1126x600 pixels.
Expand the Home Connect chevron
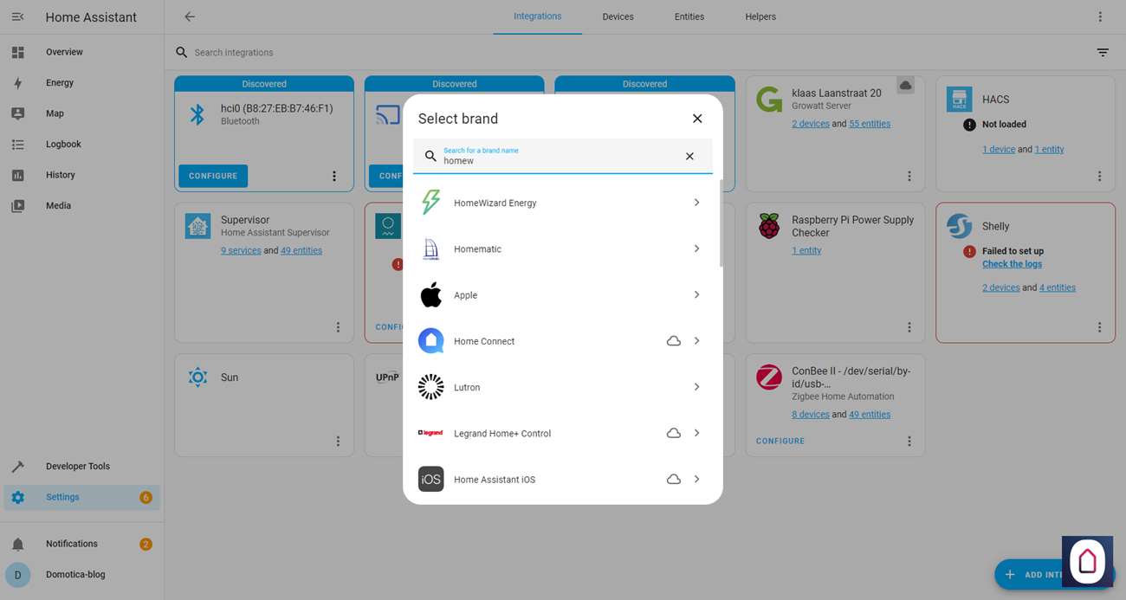(x=696, y=341)
